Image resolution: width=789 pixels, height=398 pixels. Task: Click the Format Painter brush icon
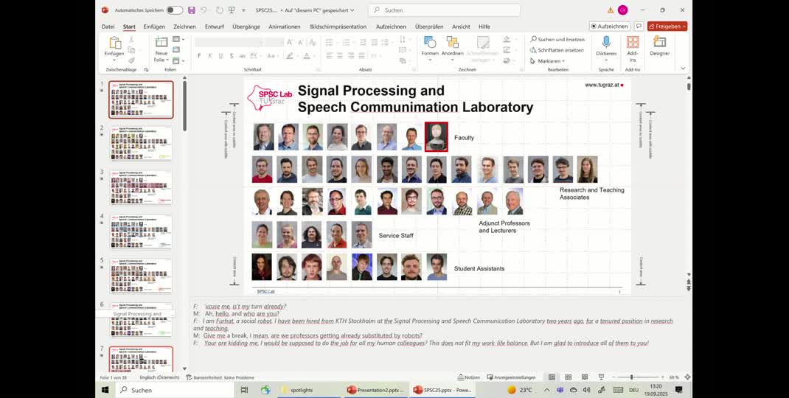click(131, 60)
